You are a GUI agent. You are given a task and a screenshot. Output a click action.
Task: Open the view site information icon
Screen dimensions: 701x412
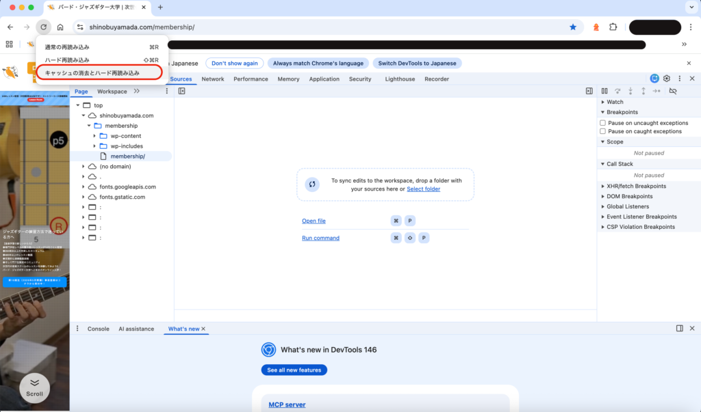[80, 27]
